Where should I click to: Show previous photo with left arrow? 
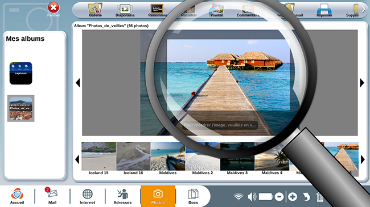78,83
